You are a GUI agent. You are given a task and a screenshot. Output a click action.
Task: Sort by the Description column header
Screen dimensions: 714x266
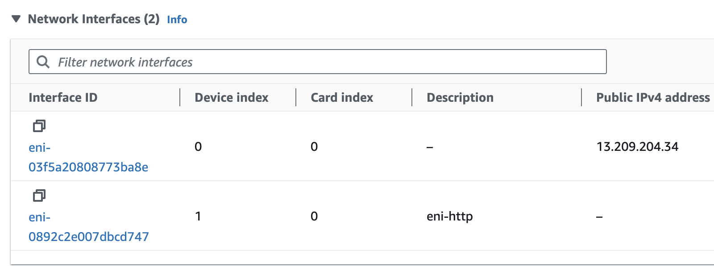[460, 97]
